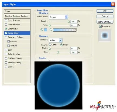Toggle the Preview checkbox
117x112 pixels.
click(100, 27)
